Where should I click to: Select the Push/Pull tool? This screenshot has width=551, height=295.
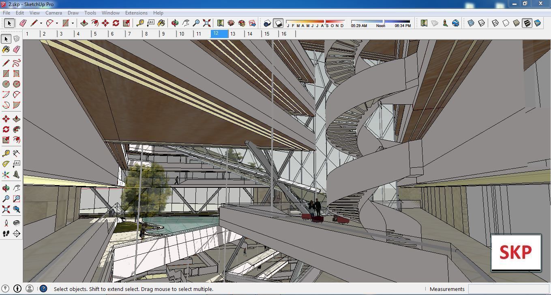point(84,23)
